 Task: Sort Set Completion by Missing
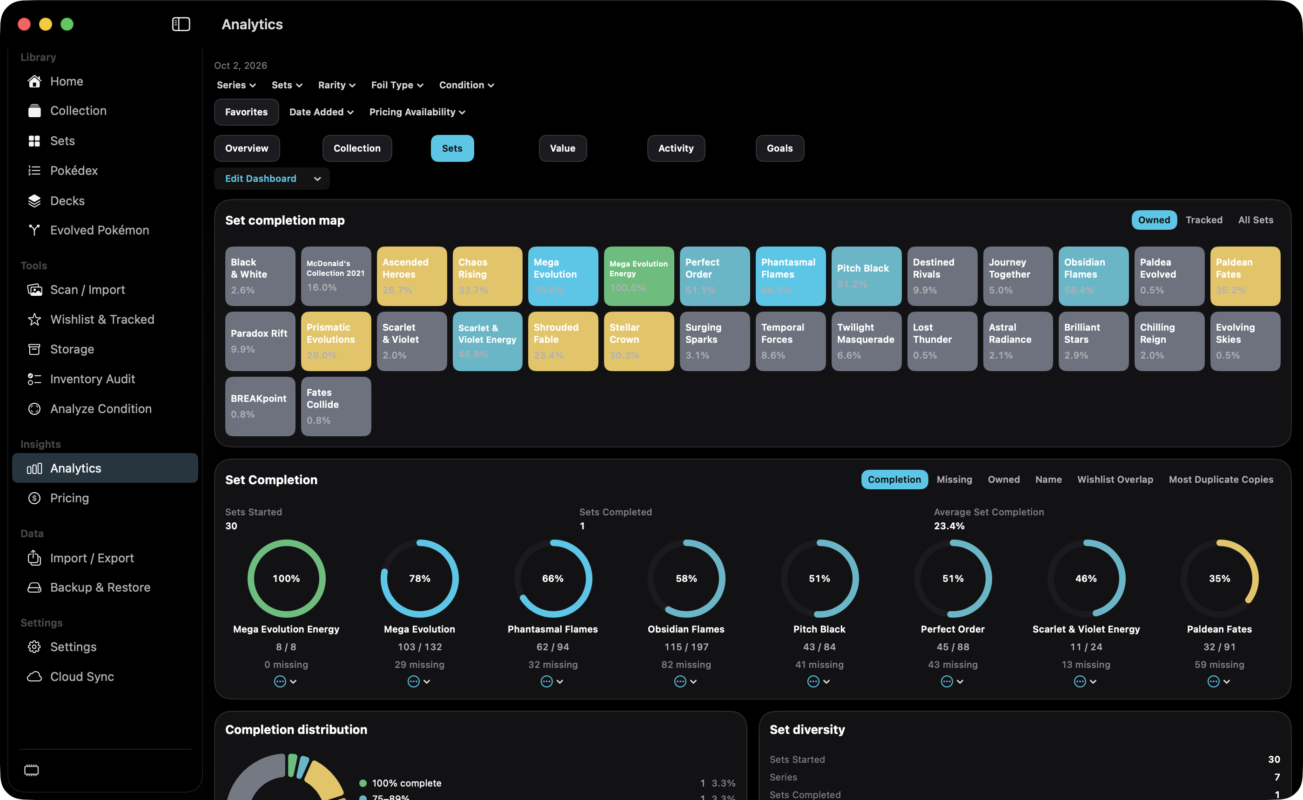pyautogui.click(x=954, y=480)
